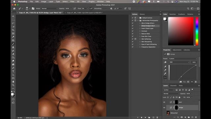Viewport: 211px width, 119px height.
Task: Reset curves adjustment to defaults
Action: pyautogui.click(x=188, y=82)
